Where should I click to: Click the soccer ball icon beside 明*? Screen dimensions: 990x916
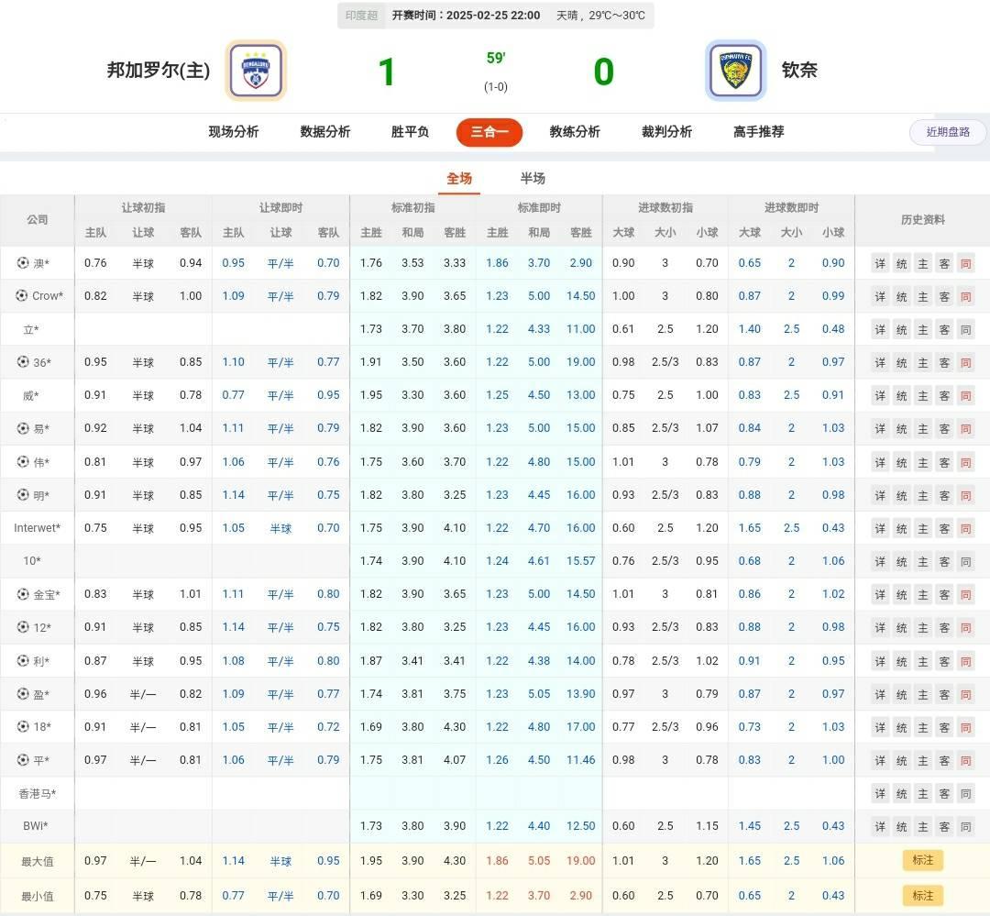click(x=23, y=494)
